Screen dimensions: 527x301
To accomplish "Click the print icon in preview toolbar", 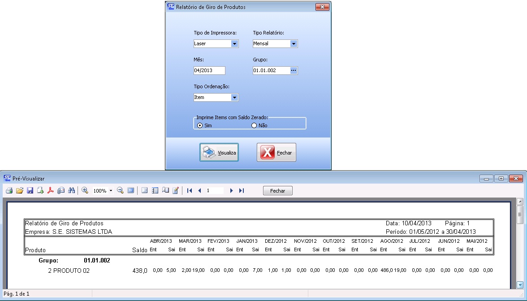I will click(x=9, y=191).
